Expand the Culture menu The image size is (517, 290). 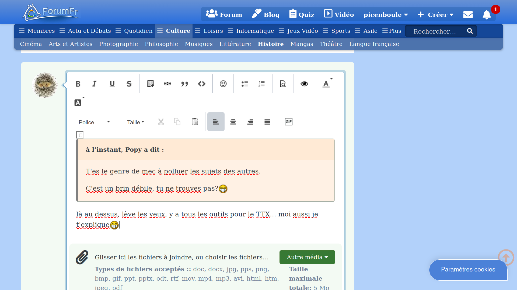pos(174,31)
